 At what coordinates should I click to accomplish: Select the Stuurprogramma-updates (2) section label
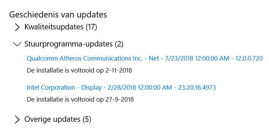[x=74, y=44]
